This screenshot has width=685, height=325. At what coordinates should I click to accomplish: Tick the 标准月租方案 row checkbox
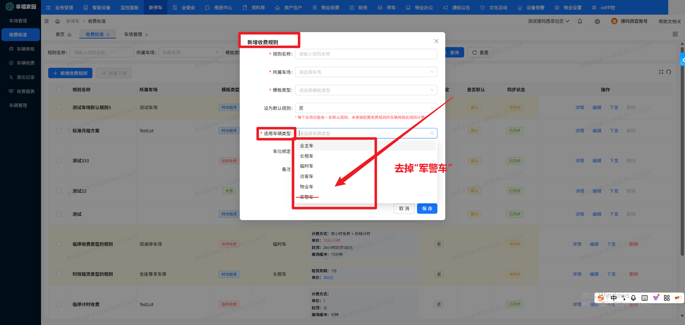[59, 131]
